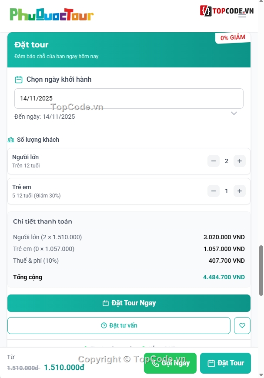Toggle the heart wishlist button
Image resolution: width=264 pixels, height=378 pixels.
click(x=242, y=325)
